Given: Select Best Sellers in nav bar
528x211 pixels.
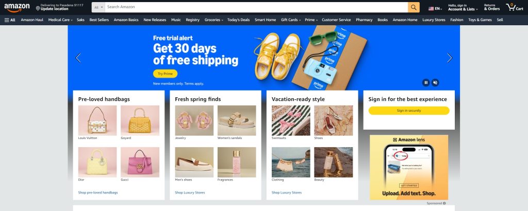Looking at the screenshot, I should click(x=99, y=20).
